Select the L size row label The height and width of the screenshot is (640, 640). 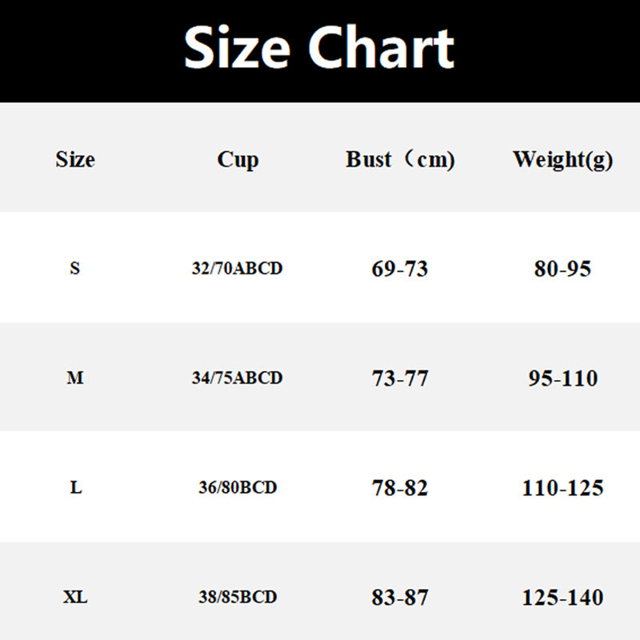tap(76, 487)
